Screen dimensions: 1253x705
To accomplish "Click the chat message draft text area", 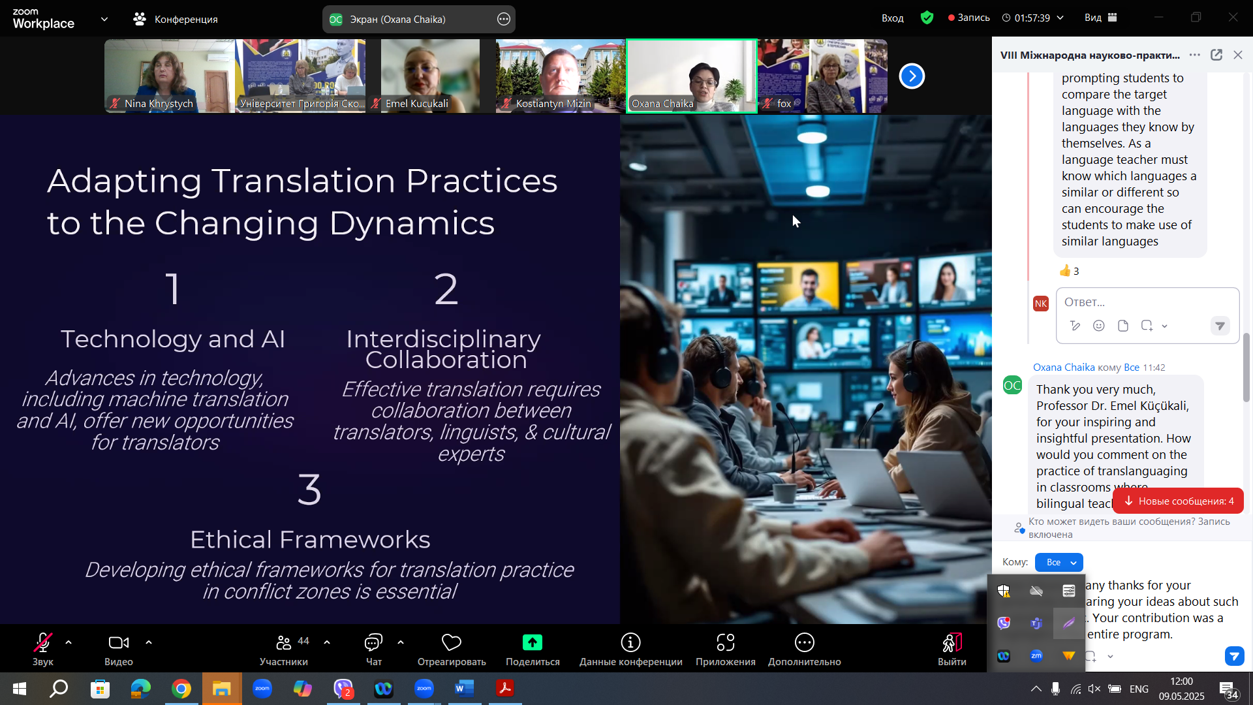I will click(1162, 610).
